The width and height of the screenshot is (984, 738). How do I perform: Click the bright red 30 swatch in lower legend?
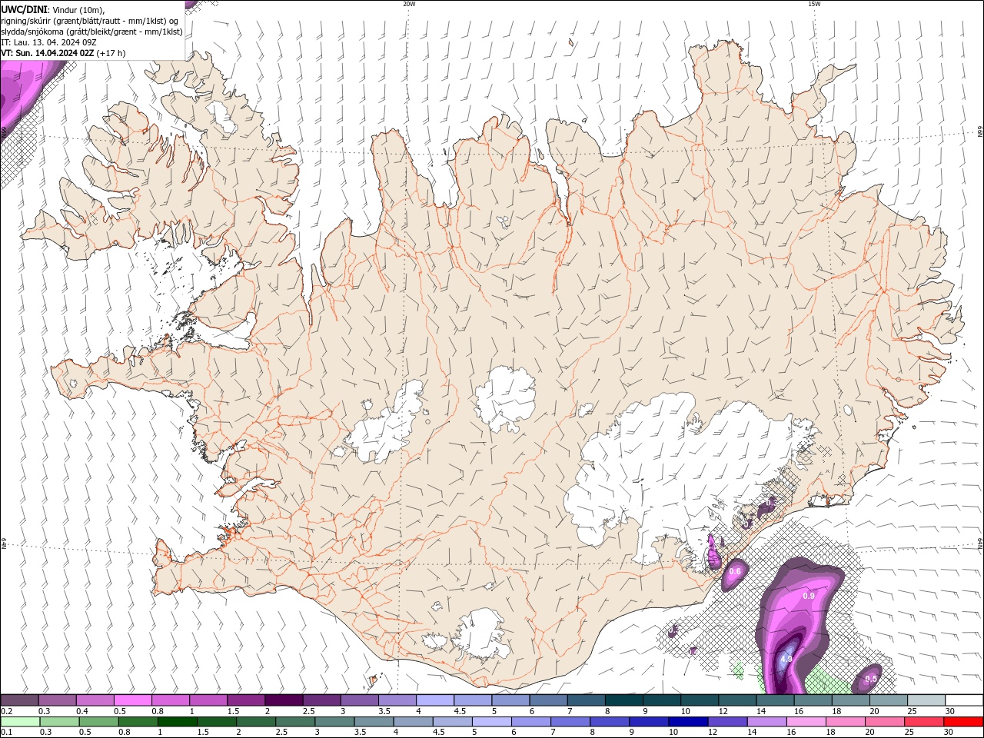click(964, 722)
